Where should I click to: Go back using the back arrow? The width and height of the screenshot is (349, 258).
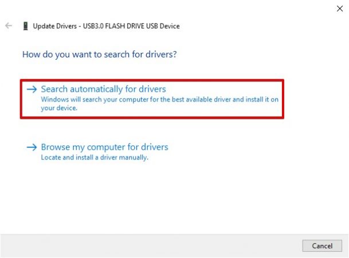(9, 26)
